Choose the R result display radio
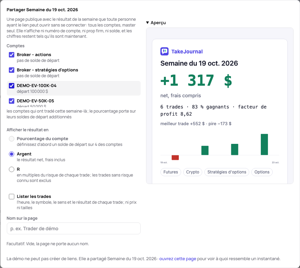Viewport: 300px width, 268px height. (12, 169)
